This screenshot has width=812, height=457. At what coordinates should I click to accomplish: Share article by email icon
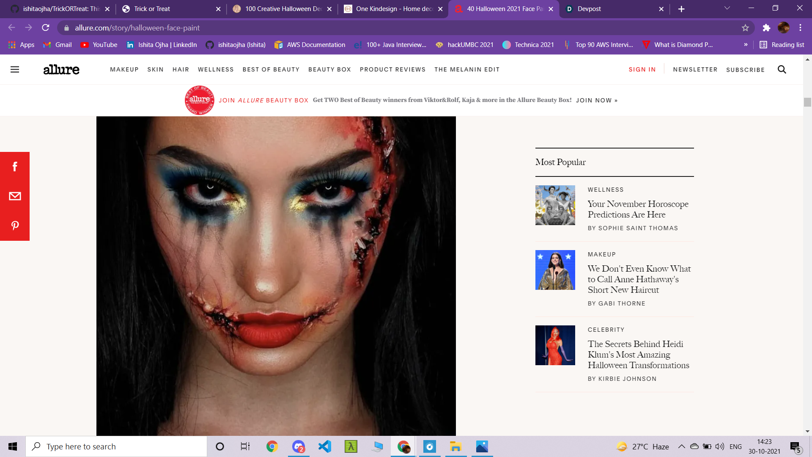click(15, 196)
